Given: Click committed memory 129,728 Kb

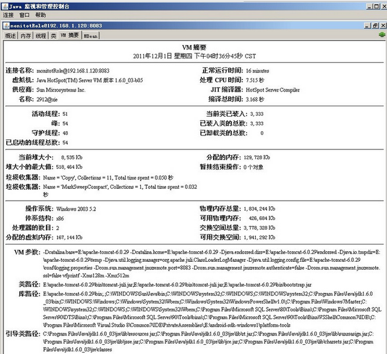Looking at the screenshot, I should [x=257, y=157].
